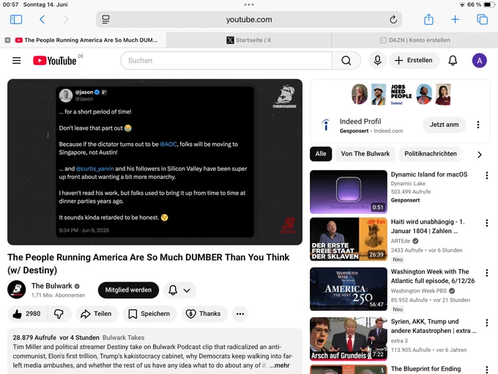The image size is (498, 374).
Task: Open options for Haiti wird unabhängig video
Action: (486, 223)
